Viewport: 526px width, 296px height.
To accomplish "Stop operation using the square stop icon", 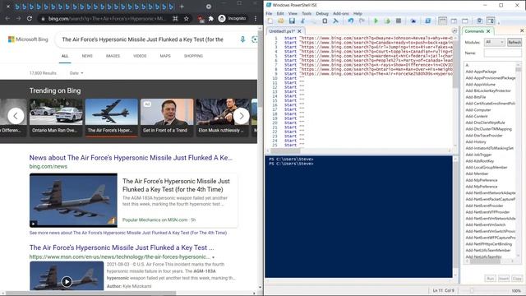I will 398,21.
